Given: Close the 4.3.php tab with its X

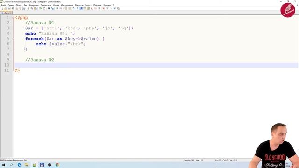Looking at the screenshot, I should [11, 13].
